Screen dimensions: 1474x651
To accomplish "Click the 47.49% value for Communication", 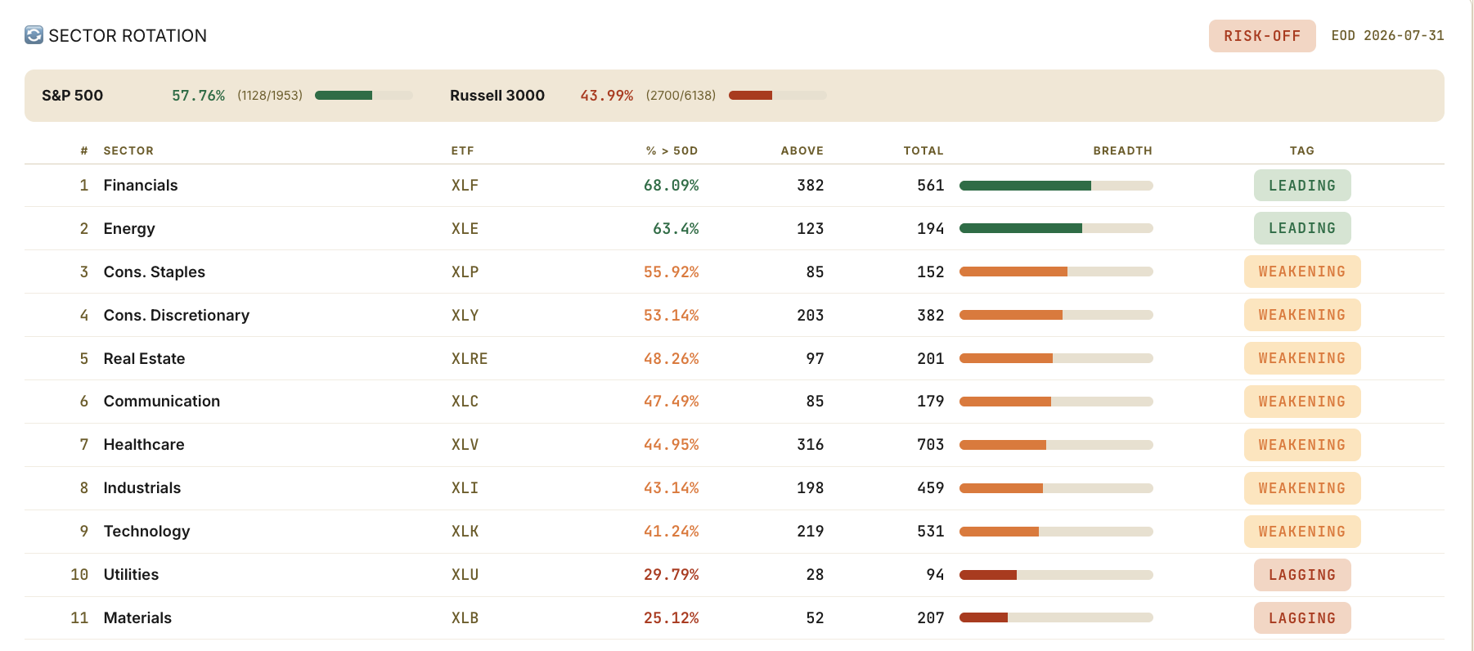I will pos(672,402).
